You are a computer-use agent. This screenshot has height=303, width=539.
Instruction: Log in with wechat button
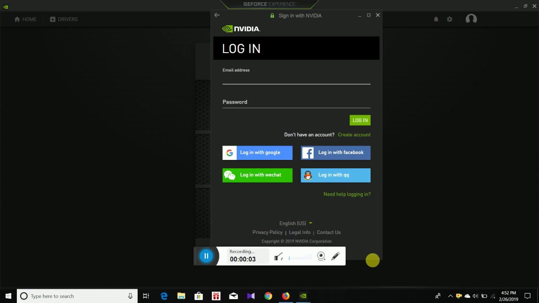click(257, 175)
